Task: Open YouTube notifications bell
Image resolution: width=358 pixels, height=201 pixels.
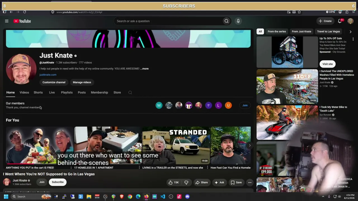Action: pyautogui.click(x=340, y=21)
